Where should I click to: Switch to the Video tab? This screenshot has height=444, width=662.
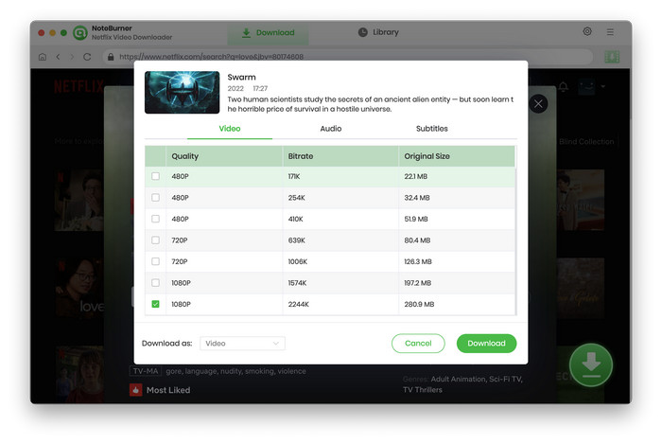pos(230,129)
